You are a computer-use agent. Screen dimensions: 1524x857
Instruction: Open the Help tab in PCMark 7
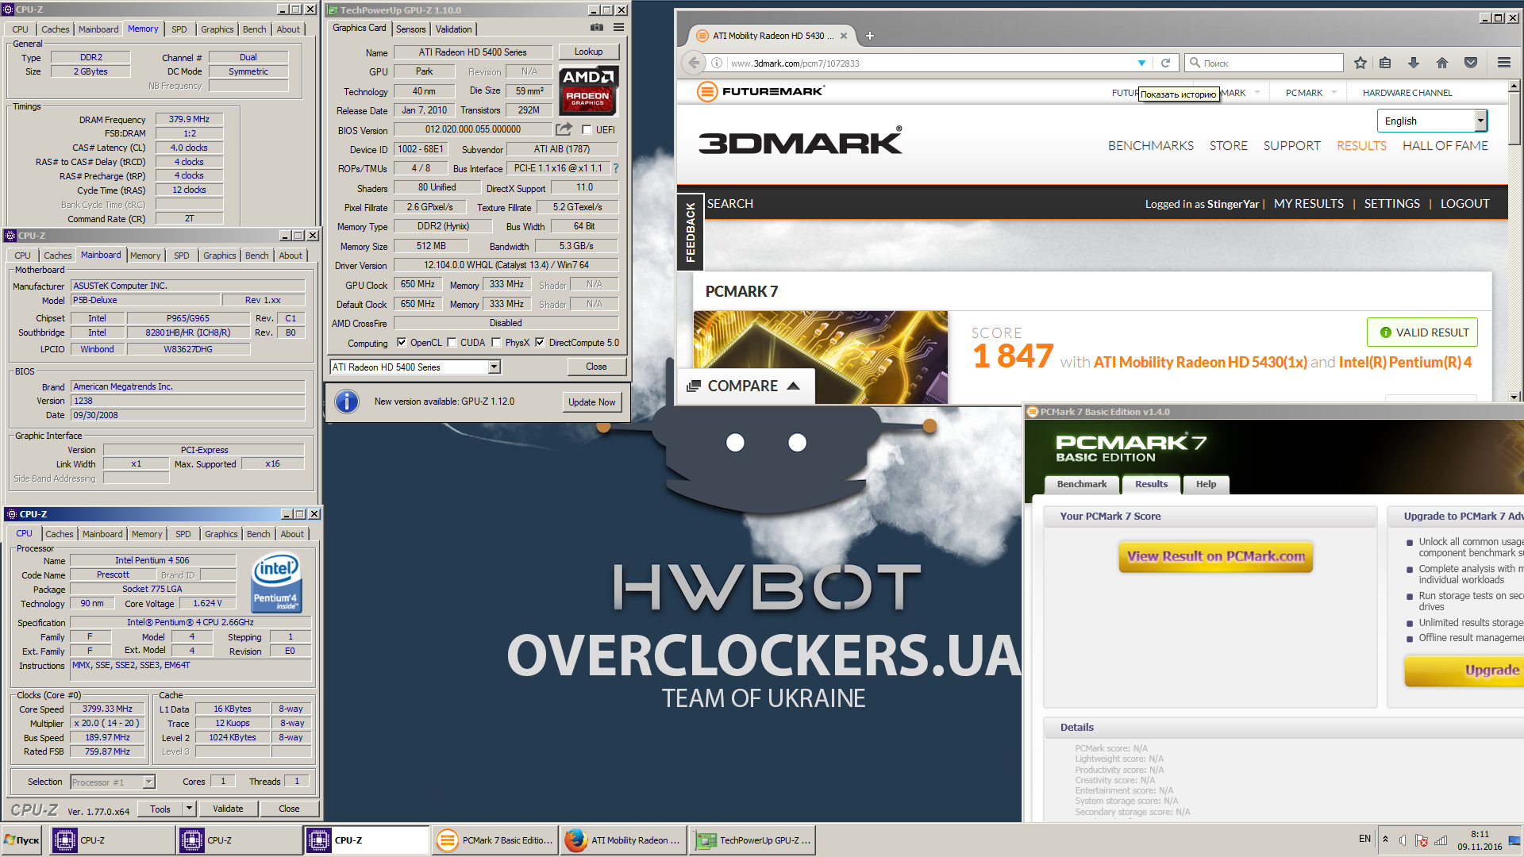click(1206, 484)
